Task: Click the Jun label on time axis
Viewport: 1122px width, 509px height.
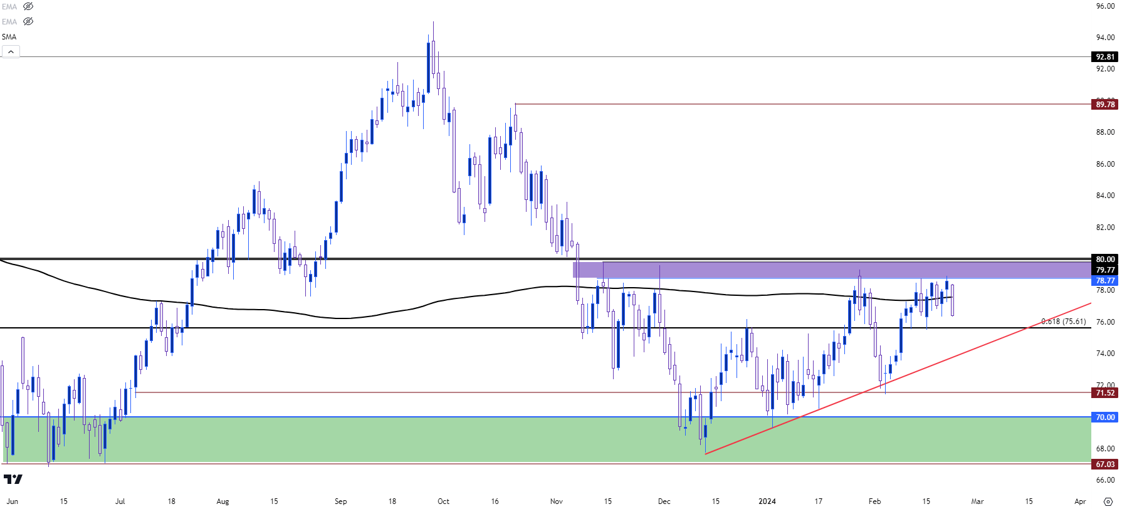Action: (x=13, y=501)
